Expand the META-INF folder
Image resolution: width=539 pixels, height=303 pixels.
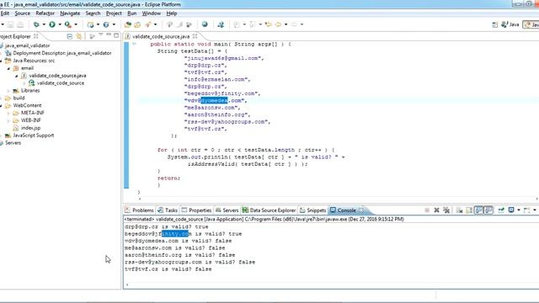8,113
